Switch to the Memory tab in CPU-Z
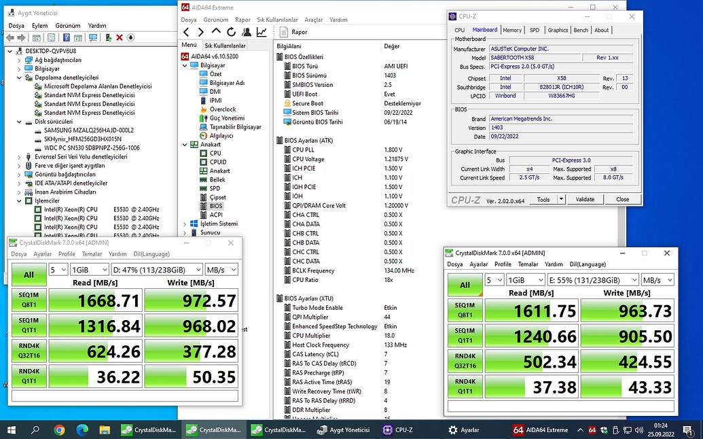703x439 pixels. tap(511, 30)
